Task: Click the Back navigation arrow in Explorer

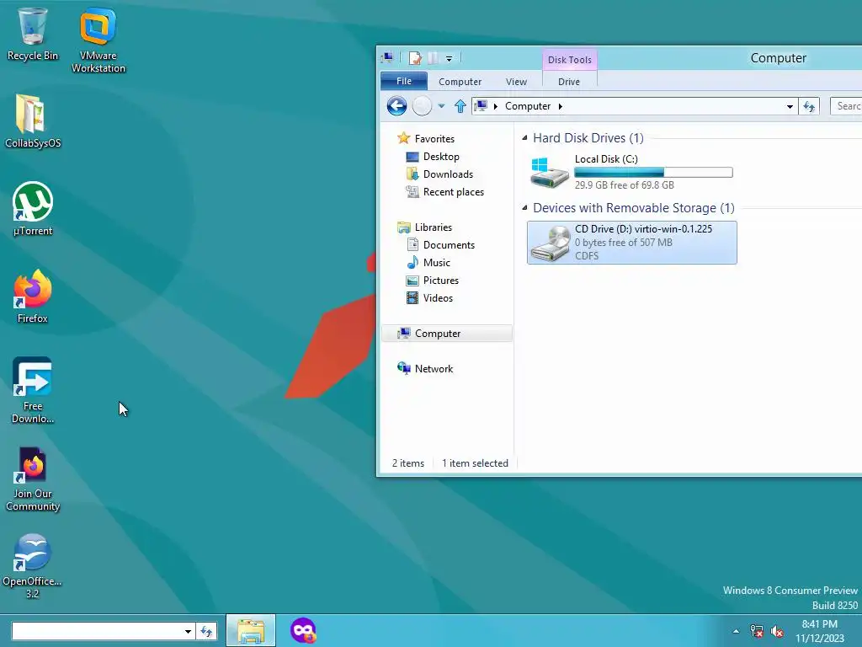Action: click(x=396, y=105)
